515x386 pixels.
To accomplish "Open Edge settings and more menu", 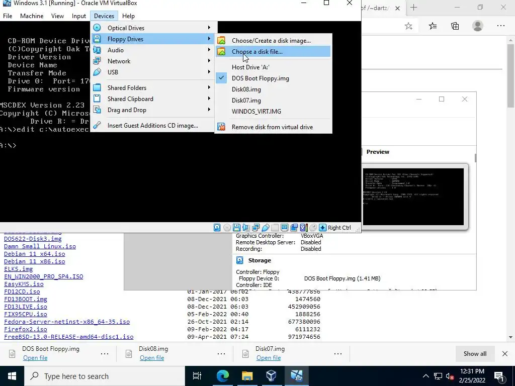I will click(500, 26).
